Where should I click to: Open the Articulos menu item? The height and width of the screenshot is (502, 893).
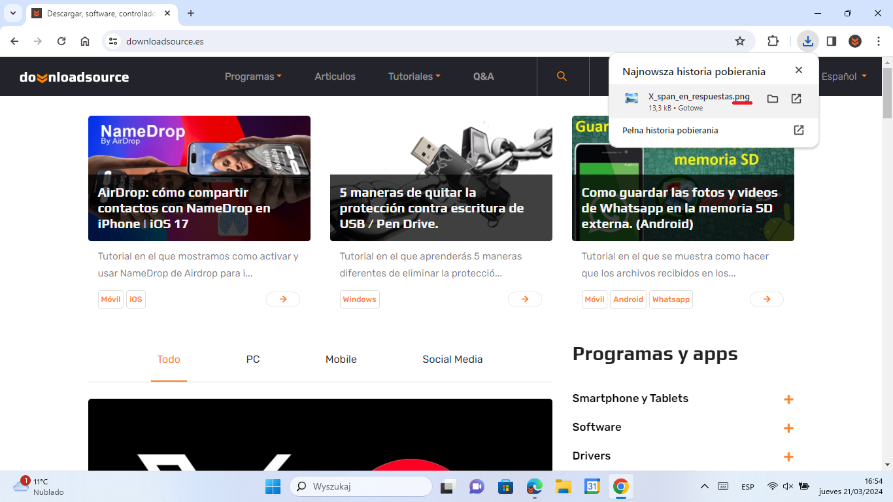coord(335,76)
